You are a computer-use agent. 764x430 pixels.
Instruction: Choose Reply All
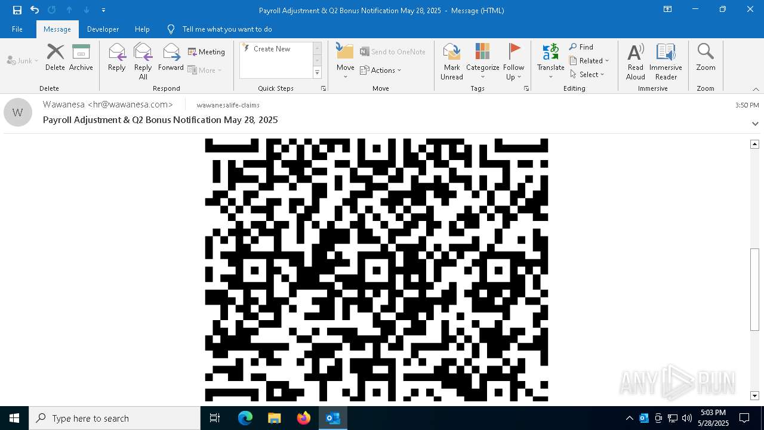pos(143,62)
